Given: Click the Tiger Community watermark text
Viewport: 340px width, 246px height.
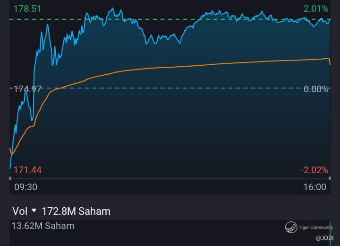Looking at the screenshot, I should point(315,228).
